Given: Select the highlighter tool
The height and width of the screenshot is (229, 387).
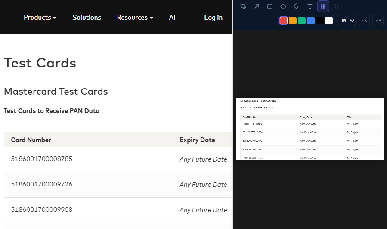Looking at the screenshot, I should click(x=297, y=6).
